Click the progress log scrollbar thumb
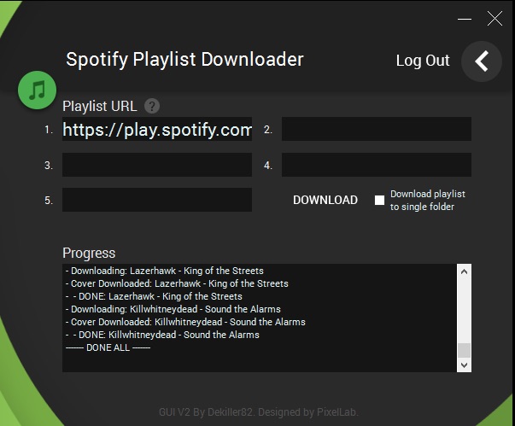Image resolution: width=515 pixels, height=426 pixels. tap(464, 350)
